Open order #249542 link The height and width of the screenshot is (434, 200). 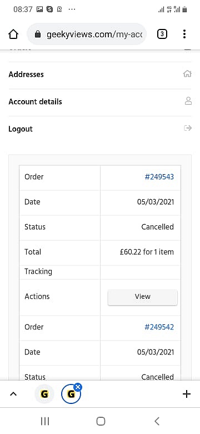click(x=159, y=327)
